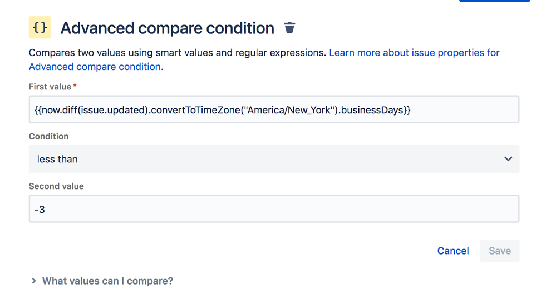Click the arrow beside "What values can I compare?"
This screenshot has height=304, width=556.
click(x=34, y=281)
